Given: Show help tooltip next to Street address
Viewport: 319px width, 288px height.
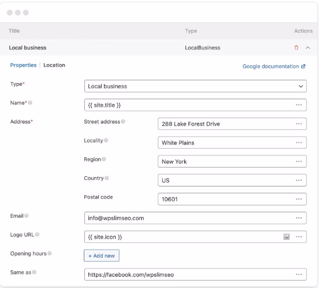Looking at the screenshot, I should 123,122.
